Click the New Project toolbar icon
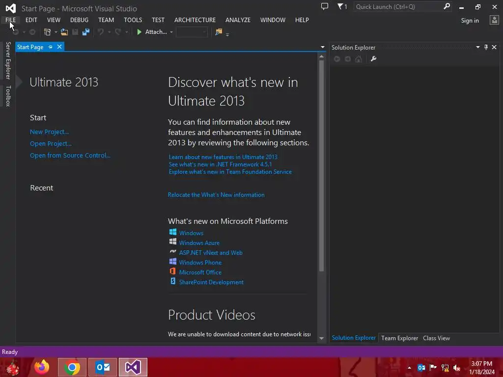503x377 pixels. coord(48,32)
